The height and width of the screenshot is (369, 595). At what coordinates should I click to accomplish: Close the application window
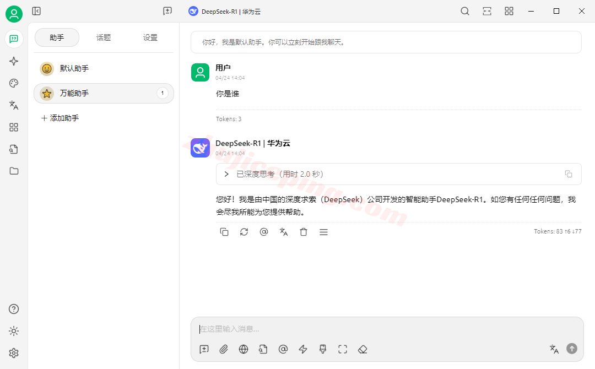tap(581, 11)
